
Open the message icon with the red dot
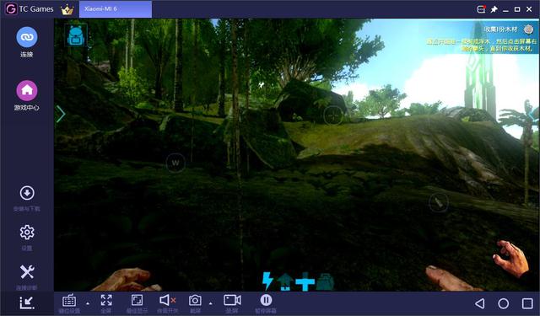481,9
